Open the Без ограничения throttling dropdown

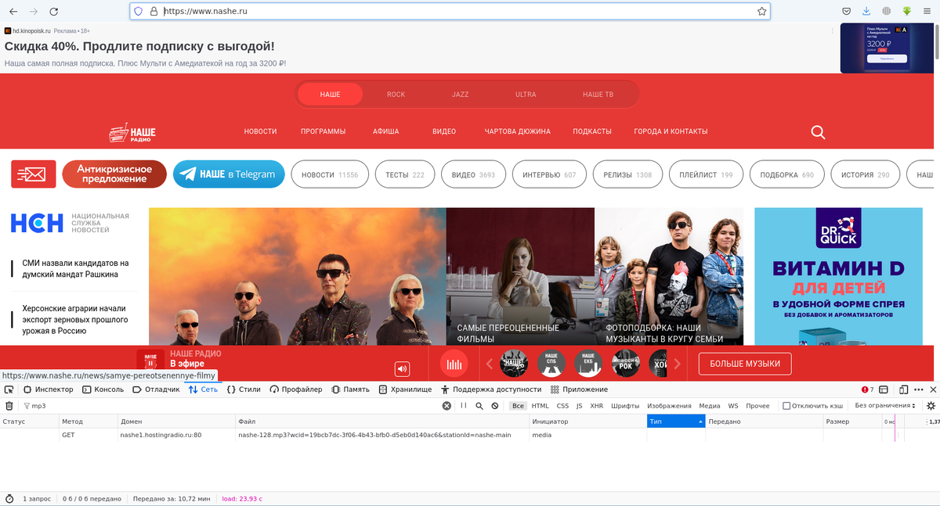pyautogui.click(x=885, y=406)
